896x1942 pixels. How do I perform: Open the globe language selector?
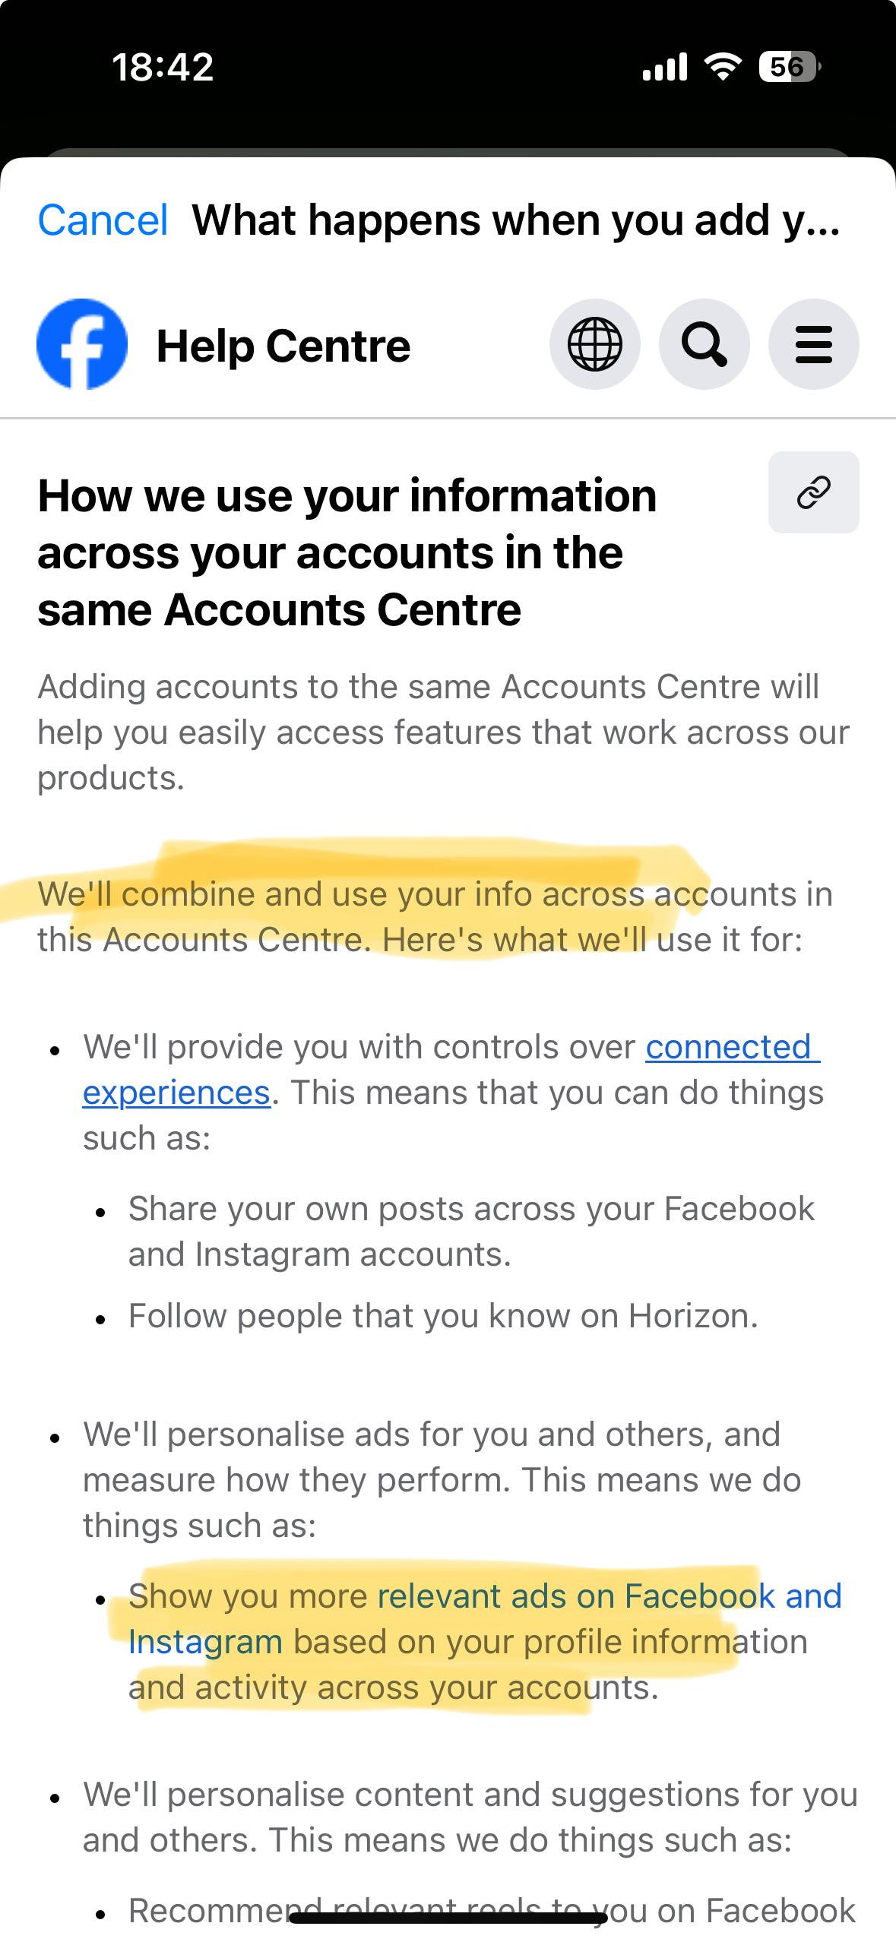(x=594, y=344)
